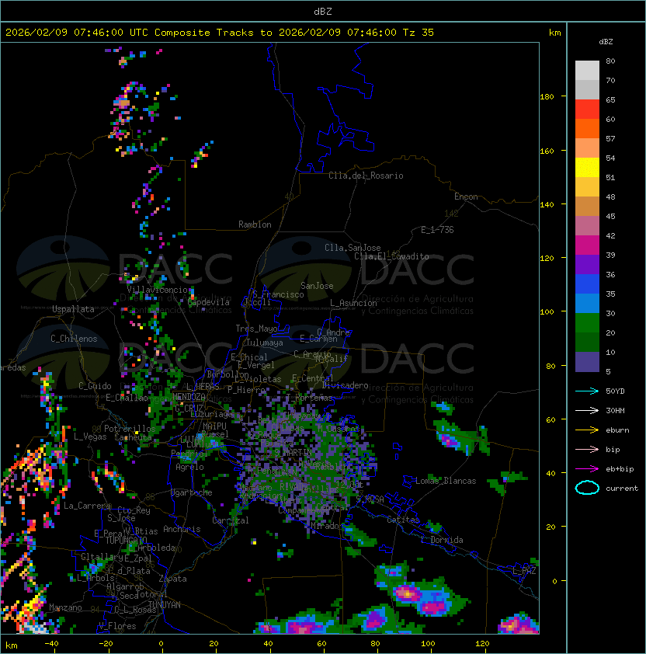
Task: Click the 'Clla.del_Rosario' map label
Action: tap(366, 176)
